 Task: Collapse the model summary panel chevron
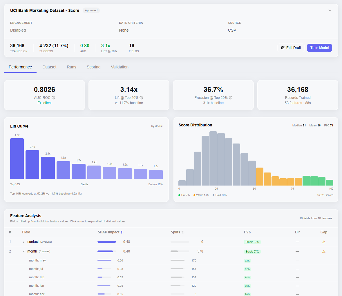(330, 10)
